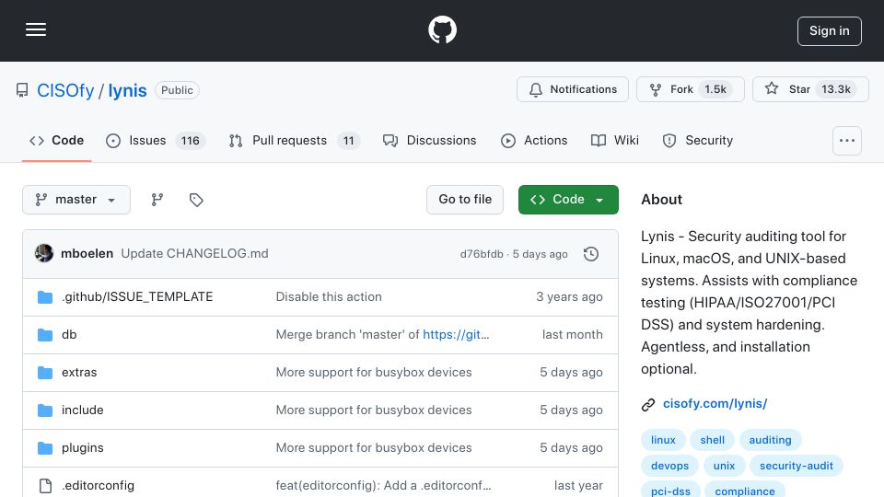
Task: Open the Wiki tab
Action: (x=614, y=140)
